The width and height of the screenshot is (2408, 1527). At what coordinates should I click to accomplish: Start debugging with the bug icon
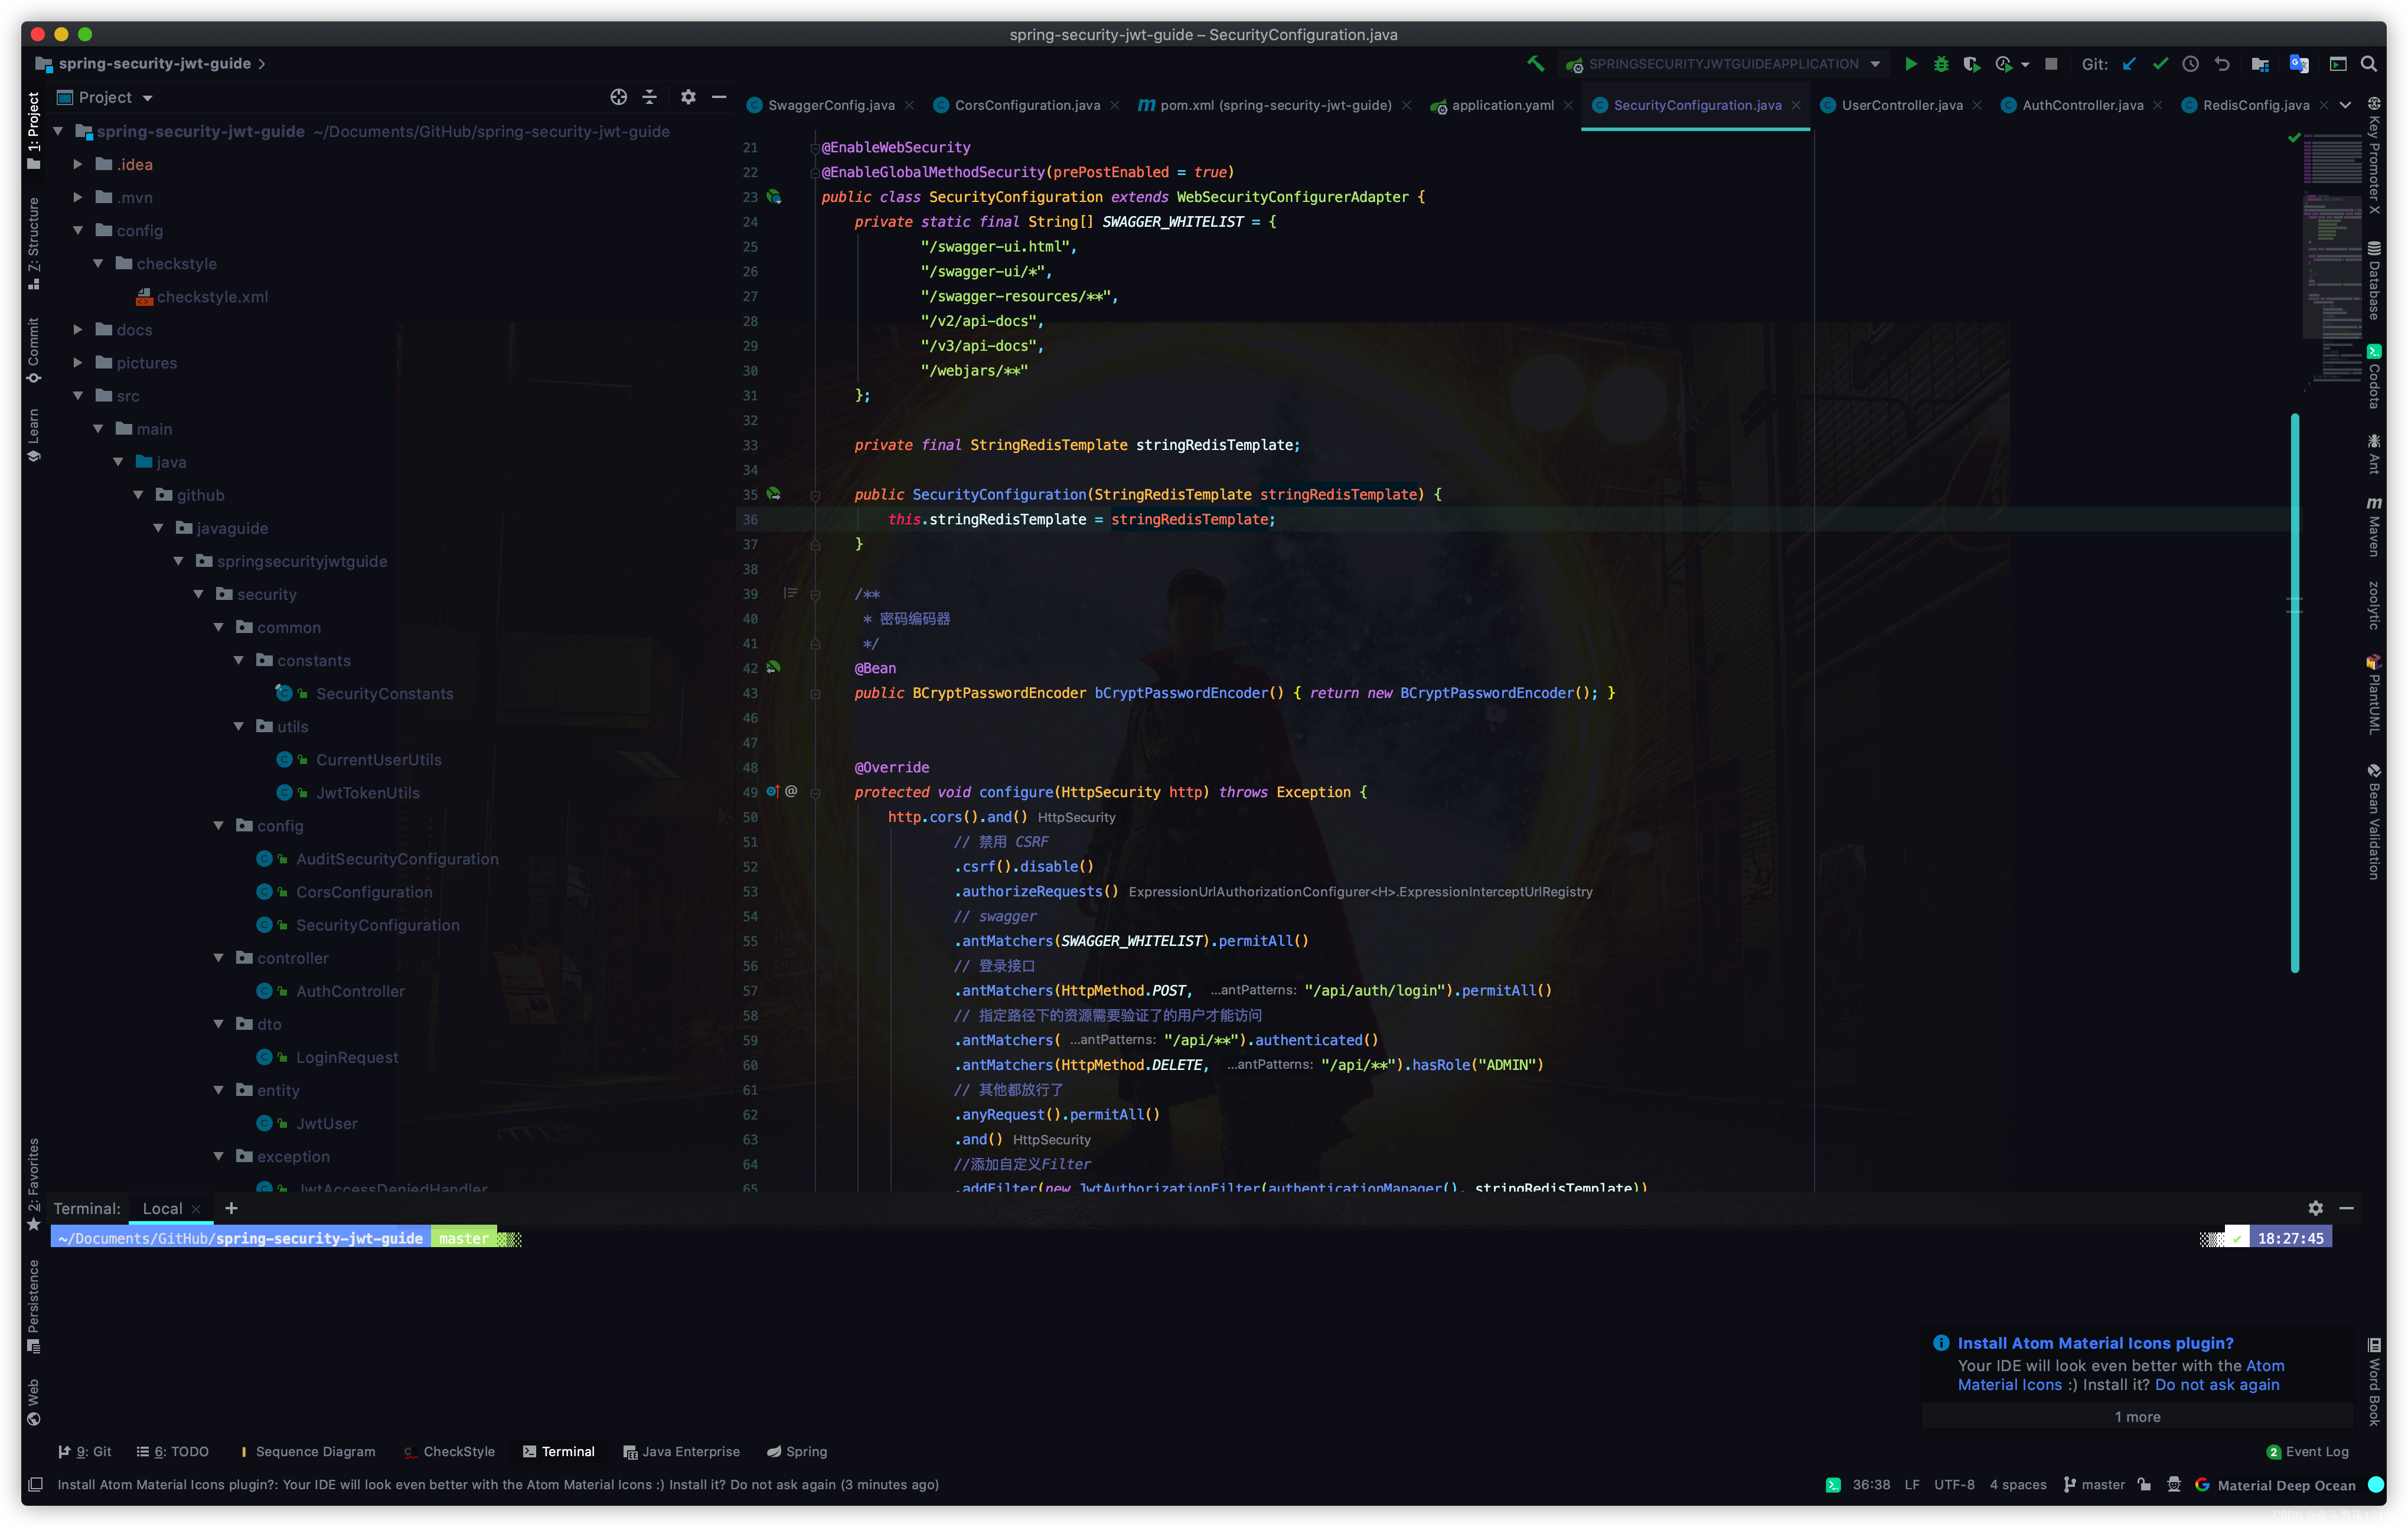(1941, 64)
